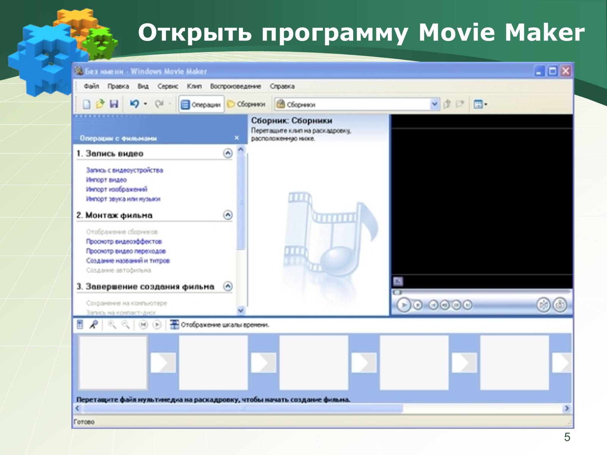
Task: Toggle the Сборники collections pane button
Action: pos(246,104)
